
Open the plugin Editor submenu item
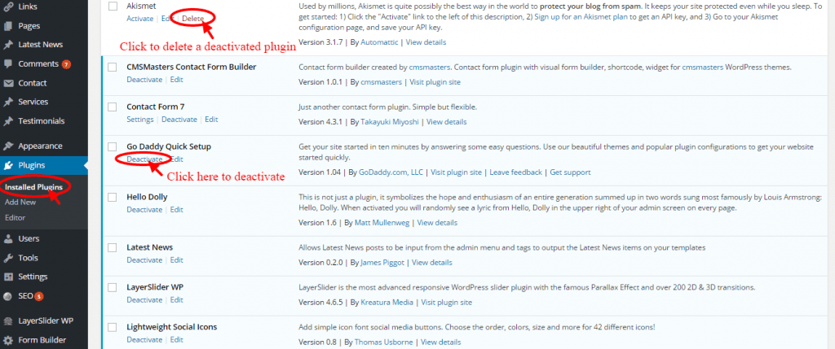(x=15, y=217)
